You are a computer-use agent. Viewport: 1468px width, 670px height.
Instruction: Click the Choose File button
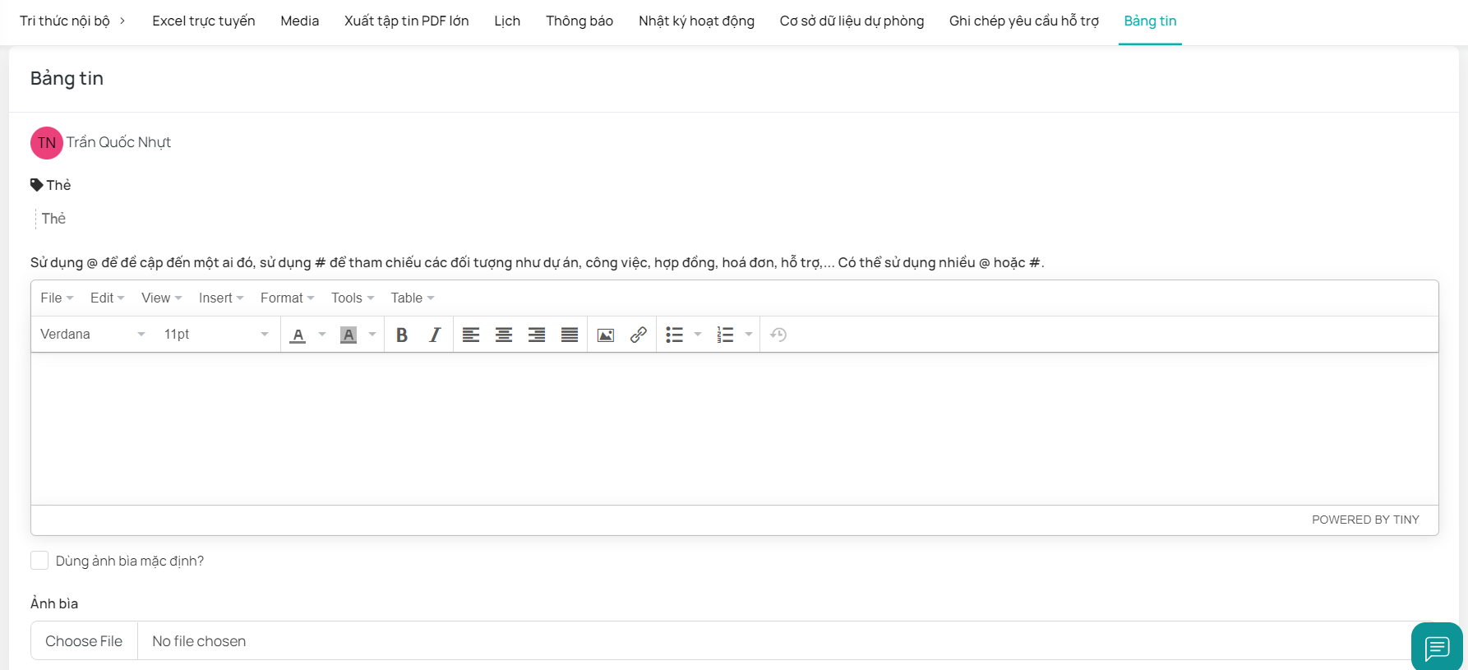coord(84,641)
